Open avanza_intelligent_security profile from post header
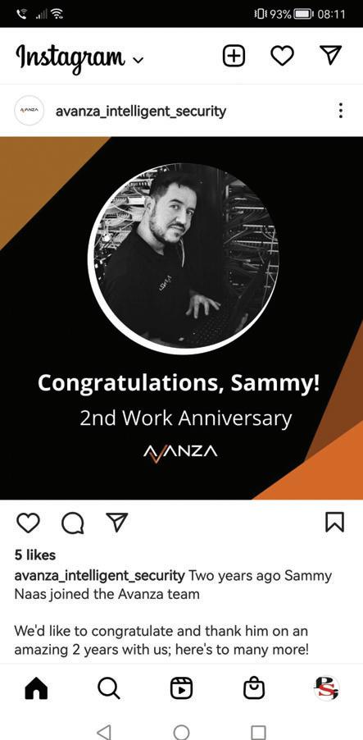The height and width of the screenshot is (740, 363). coord(141,112)
